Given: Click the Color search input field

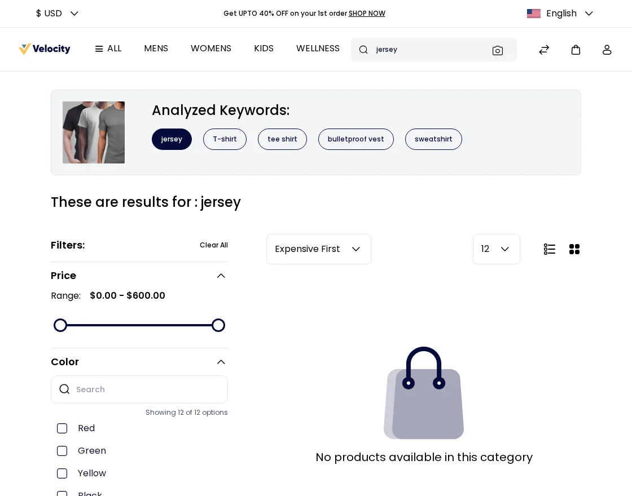Looking at the screenshot, I should pos(139,389).
